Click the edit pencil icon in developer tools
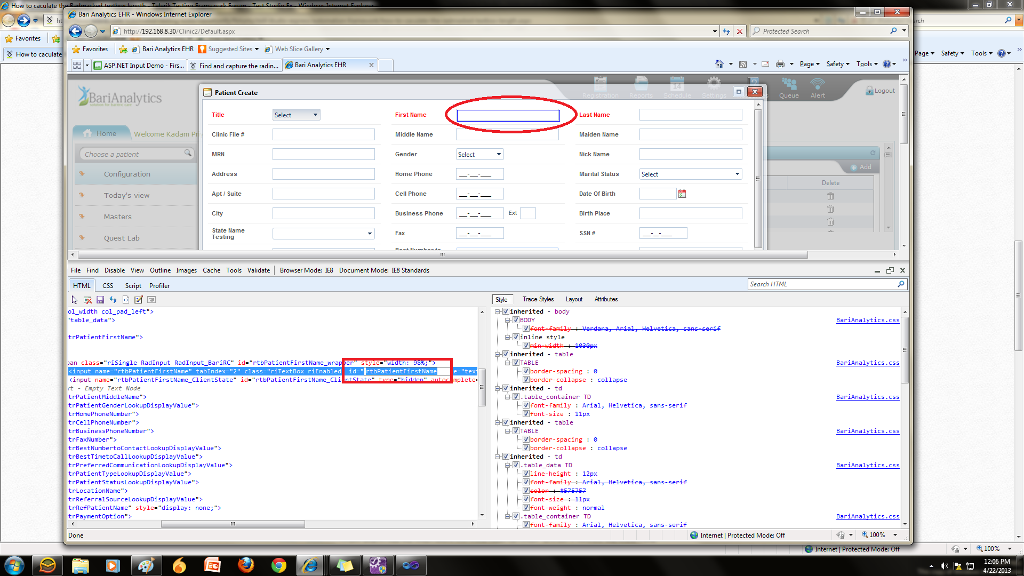This screenshot has height=576, width=1024. (x=139, y=300)
